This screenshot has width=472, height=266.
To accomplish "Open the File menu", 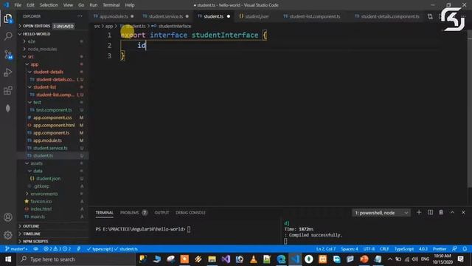I will point(18,5).
